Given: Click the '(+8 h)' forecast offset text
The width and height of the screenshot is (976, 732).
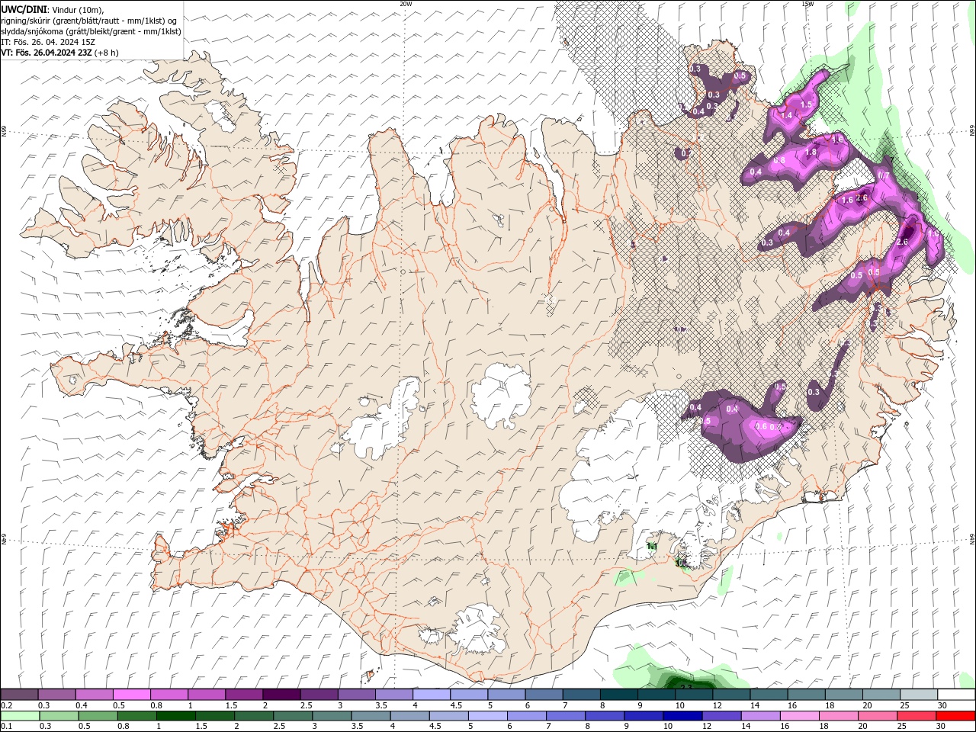Looking at the screenshot, I should point(108,53).
